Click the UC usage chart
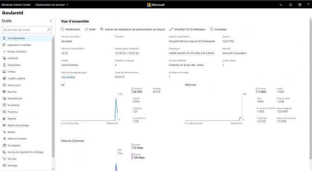 click(89, 107)
